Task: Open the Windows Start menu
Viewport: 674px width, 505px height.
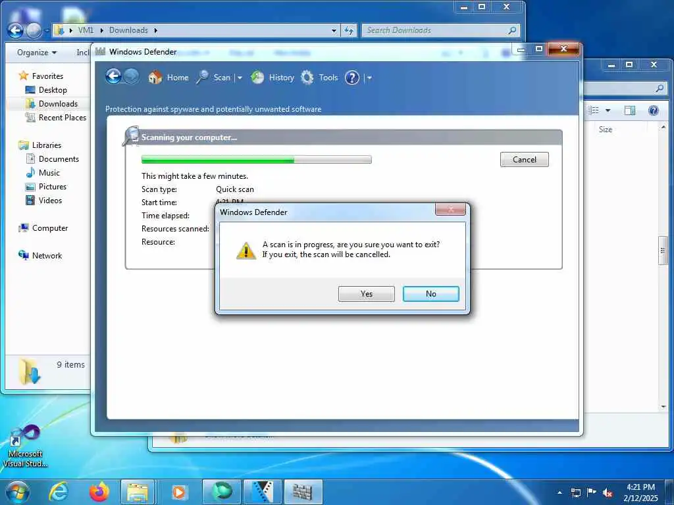Action: coord(18,492)
